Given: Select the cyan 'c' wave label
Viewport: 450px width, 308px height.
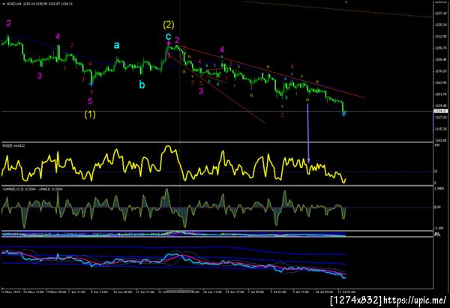Looking at the screenshot, I should click(169, 37).
